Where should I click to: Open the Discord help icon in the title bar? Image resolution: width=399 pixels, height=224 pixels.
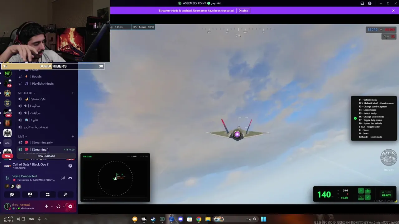pyautogui.click(x=370, y=3)
